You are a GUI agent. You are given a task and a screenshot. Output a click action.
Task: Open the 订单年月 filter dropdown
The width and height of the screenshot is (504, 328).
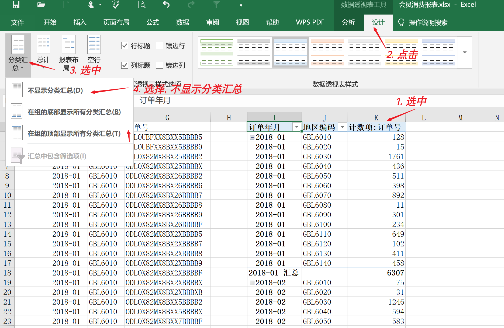point(297,127)
